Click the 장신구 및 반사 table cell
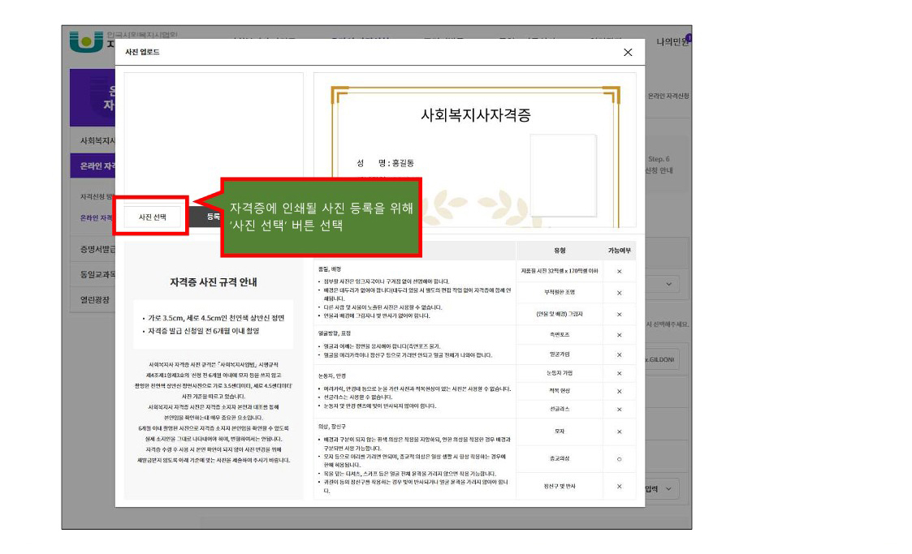Viewport: 912px width, 554px height. point(560,486)
